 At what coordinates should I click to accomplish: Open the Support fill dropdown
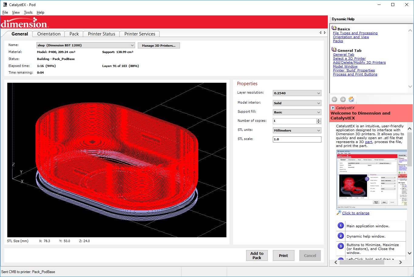(297, 112)
